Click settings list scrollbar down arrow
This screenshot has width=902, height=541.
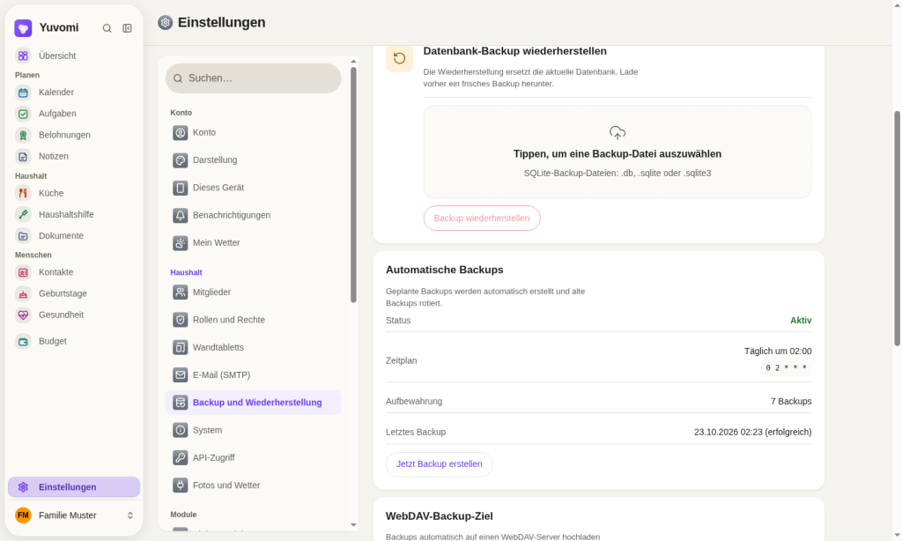[353, 525]
